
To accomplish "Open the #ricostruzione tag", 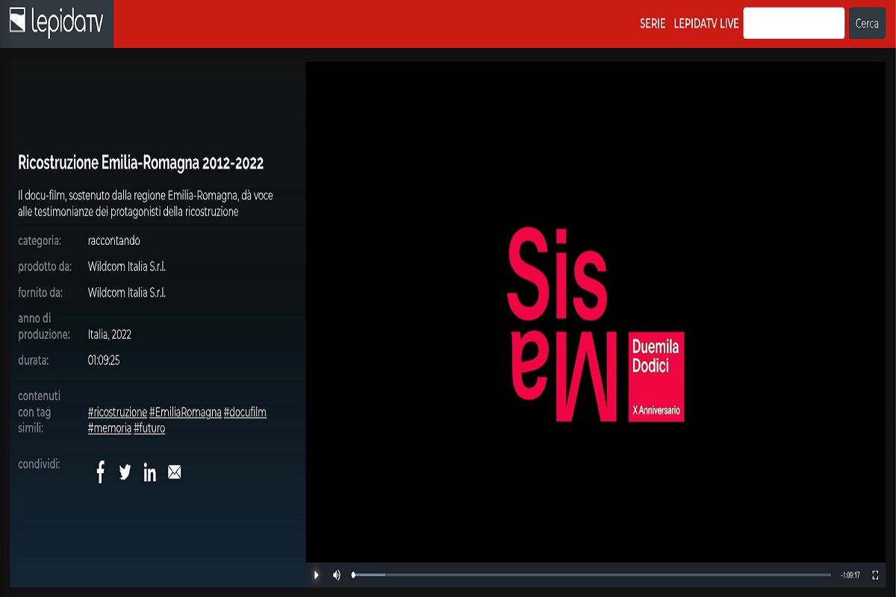I will click(x=117, y=412).
